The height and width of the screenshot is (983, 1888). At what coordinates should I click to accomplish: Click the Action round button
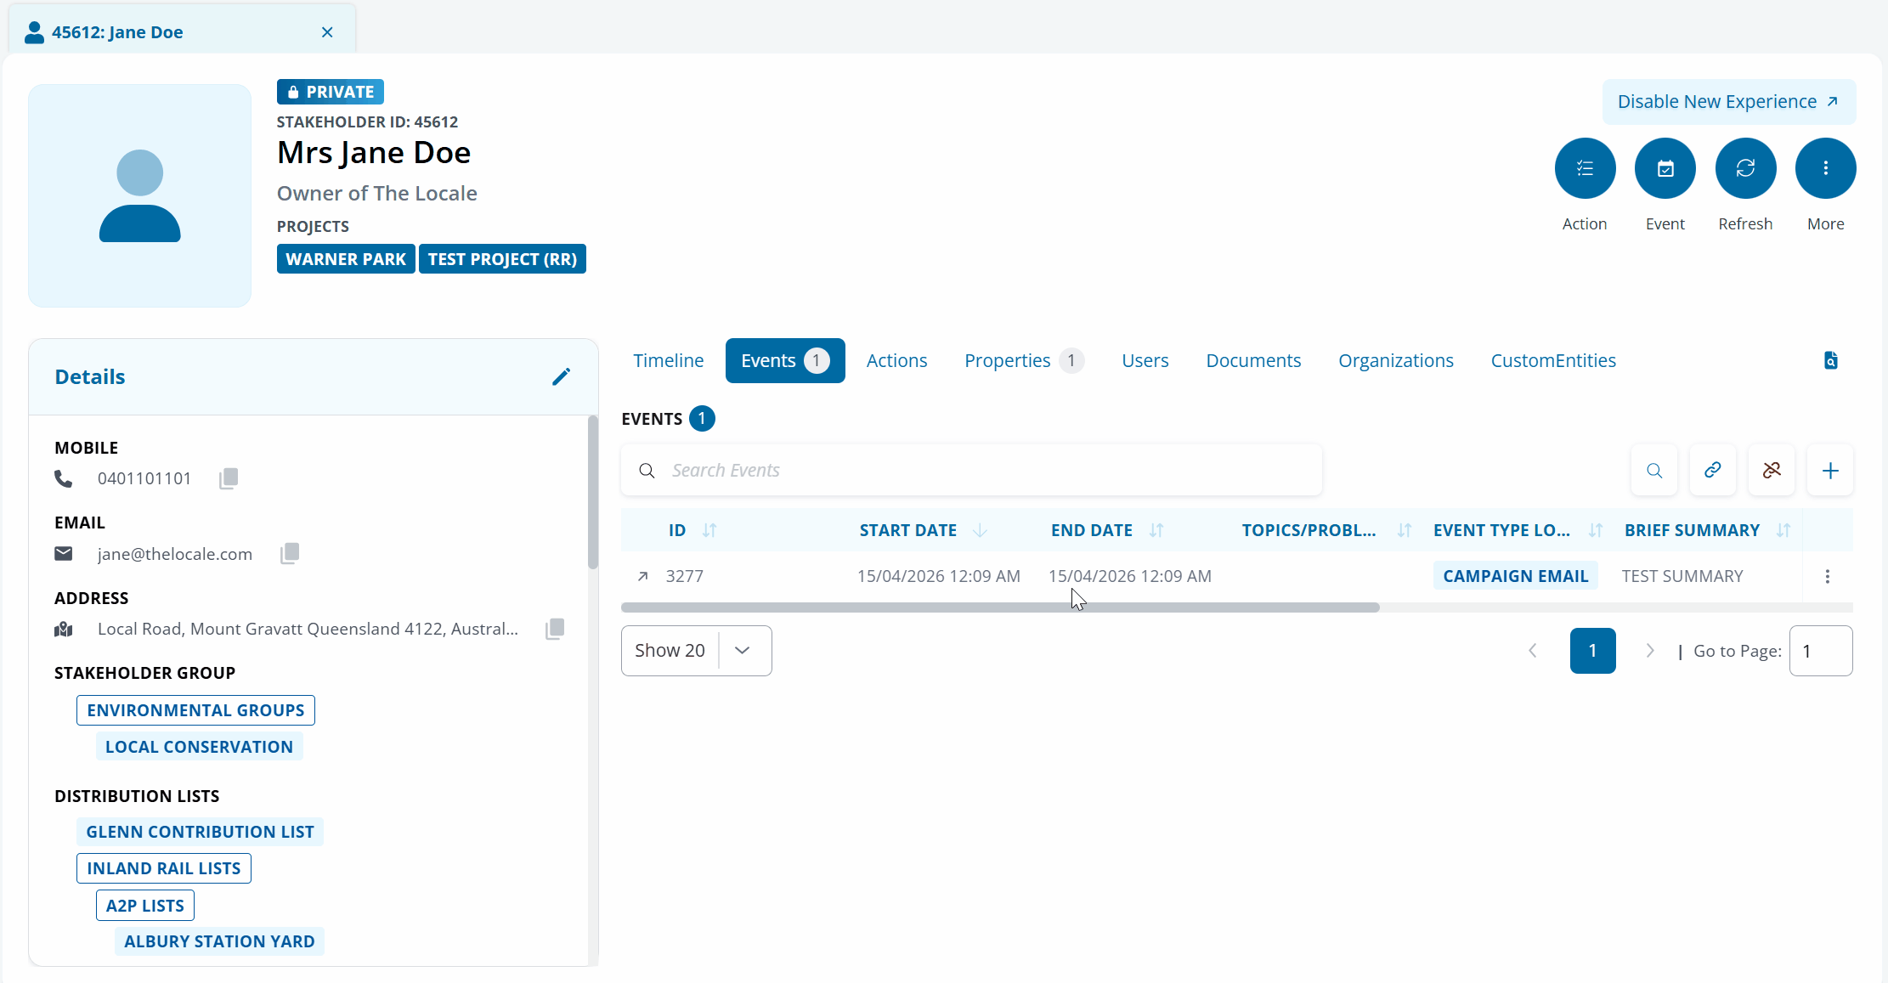1585,168
